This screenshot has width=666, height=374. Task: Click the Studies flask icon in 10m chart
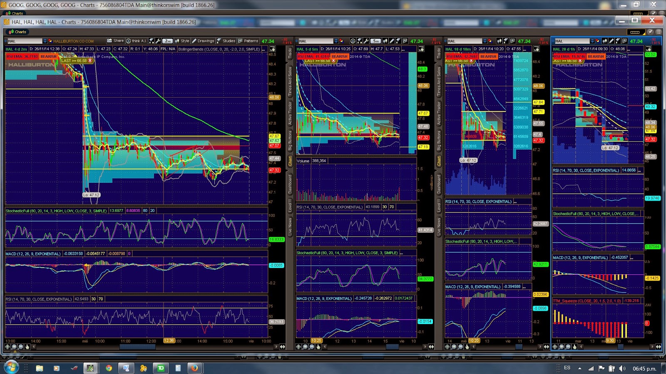506,41
